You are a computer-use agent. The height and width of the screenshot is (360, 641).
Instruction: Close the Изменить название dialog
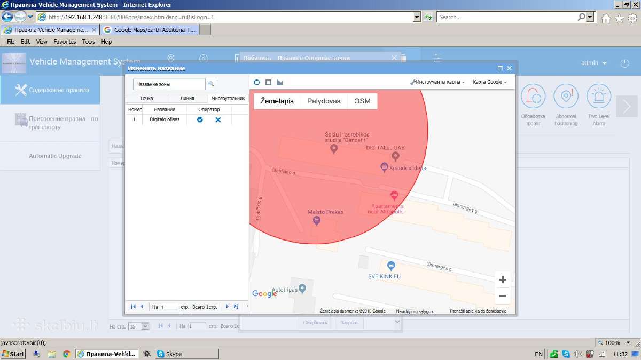[x=510, y=68]
